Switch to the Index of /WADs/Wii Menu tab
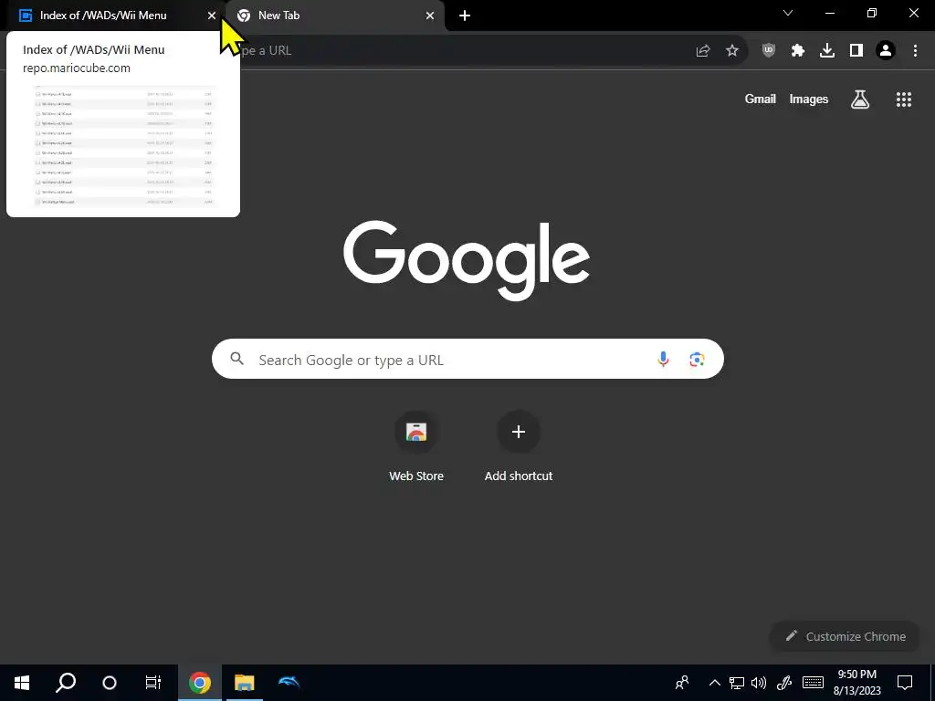Viewport: 935px width, 701px height. click(113, 16)
